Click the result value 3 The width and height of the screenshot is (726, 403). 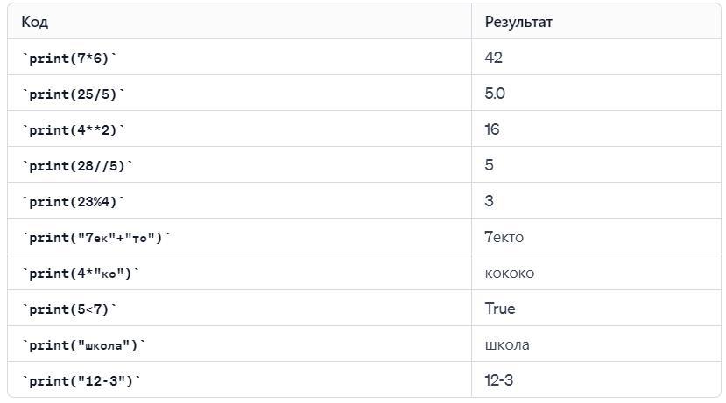(490, 201)
